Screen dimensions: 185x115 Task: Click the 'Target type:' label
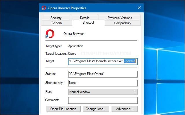53,46
